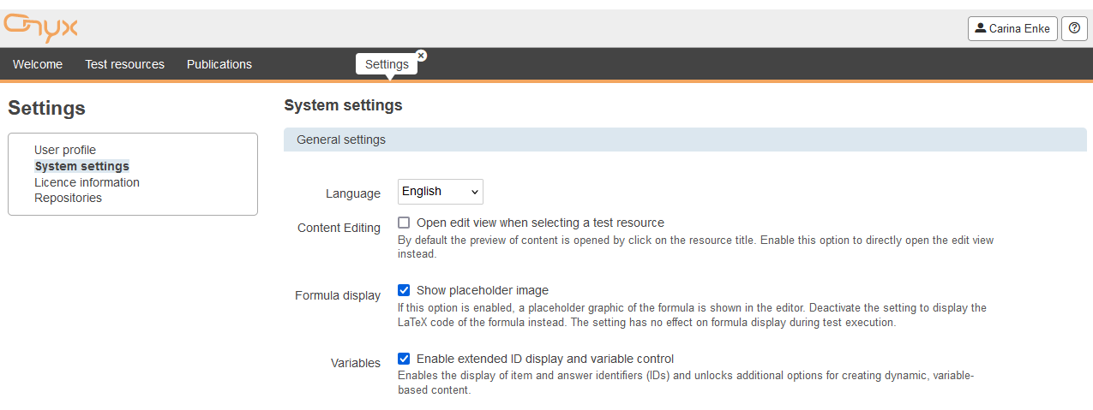The height and width of the screenshot is (410, 1093).
Task: Click the user avatar icon beside Carina Enke
Action: tap(981, 28)
